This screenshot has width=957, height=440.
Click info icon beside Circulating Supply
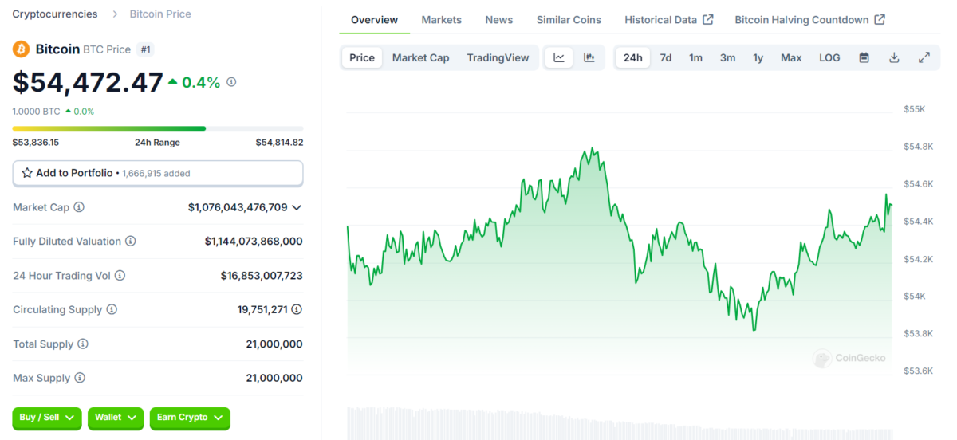point(112,310)
